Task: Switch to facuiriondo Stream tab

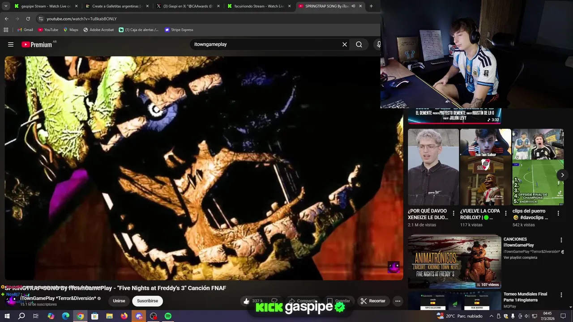Action: pyautogui.click(x=258, y=6)
